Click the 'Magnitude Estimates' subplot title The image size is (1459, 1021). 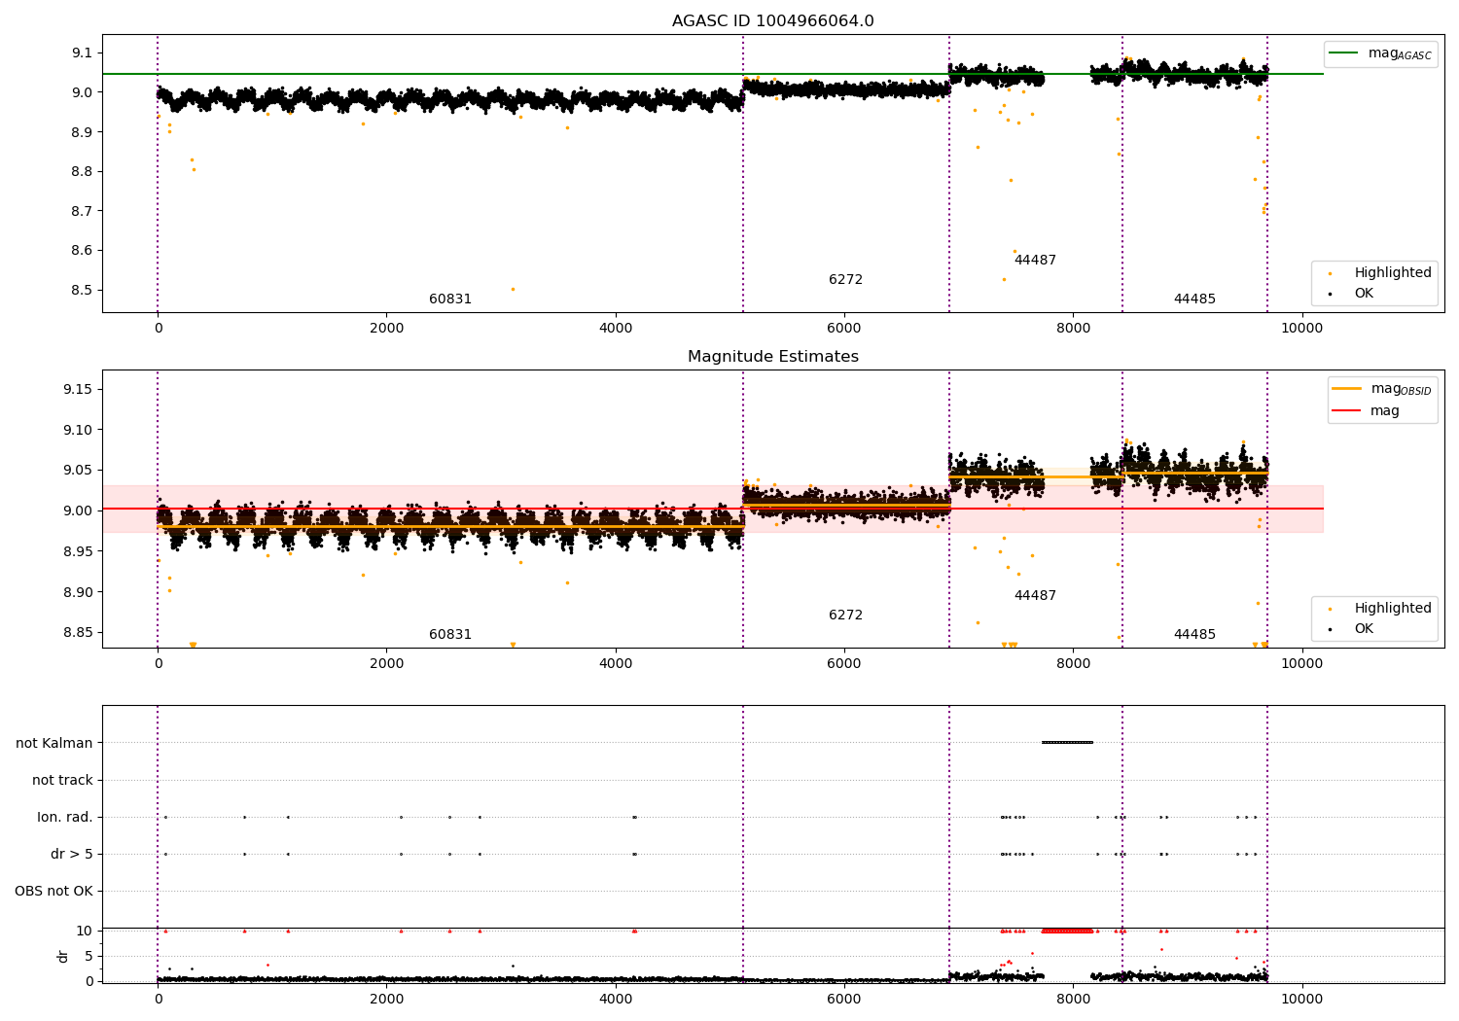pos(772,357)
